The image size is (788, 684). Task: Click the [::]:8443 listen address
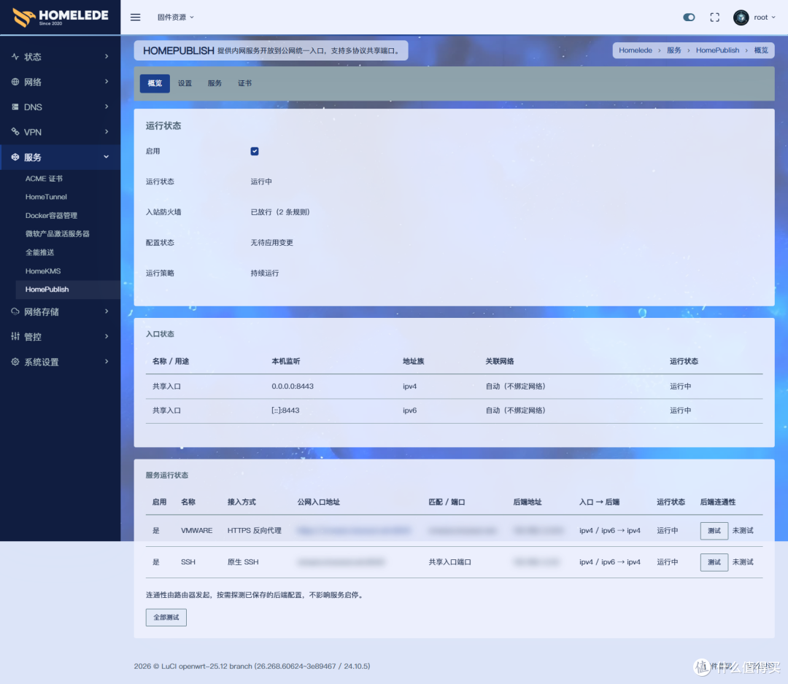(285, 411)
